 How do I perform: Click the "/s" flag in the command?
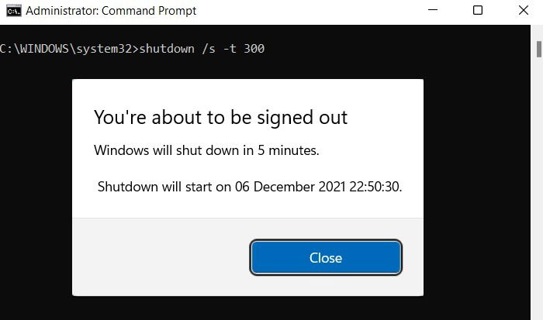(x=209, y=49)
